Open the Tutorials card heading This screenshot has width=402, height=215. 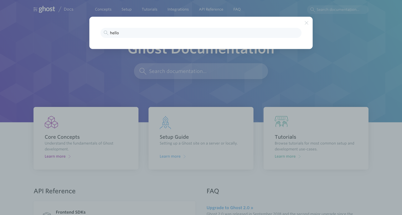tap(285, 137)
